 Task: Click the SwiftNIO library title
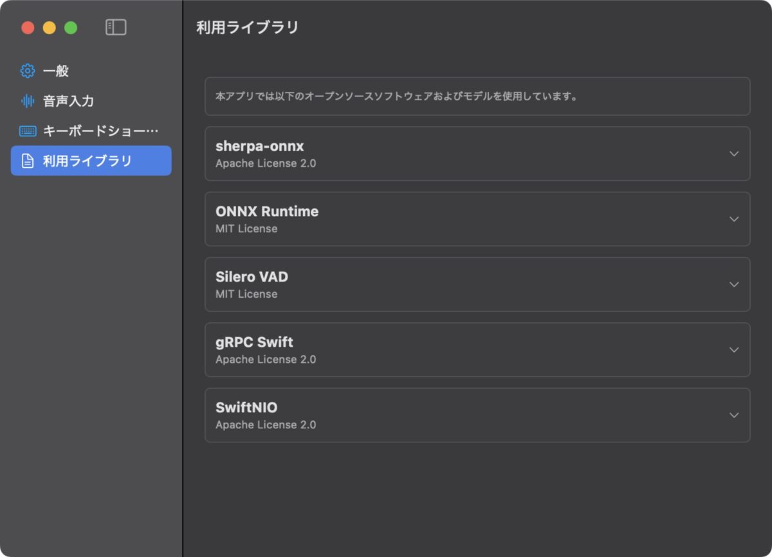pos(246,408)
